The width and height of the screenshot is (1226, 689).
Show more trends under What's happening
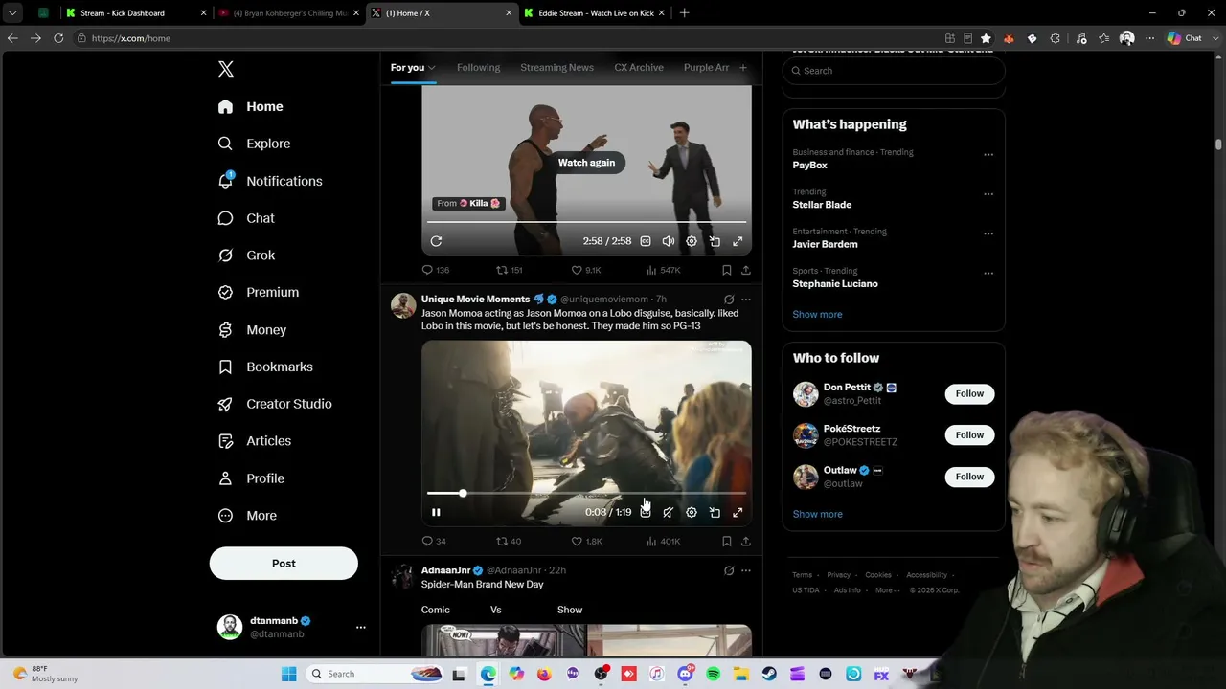click(817, 315)
